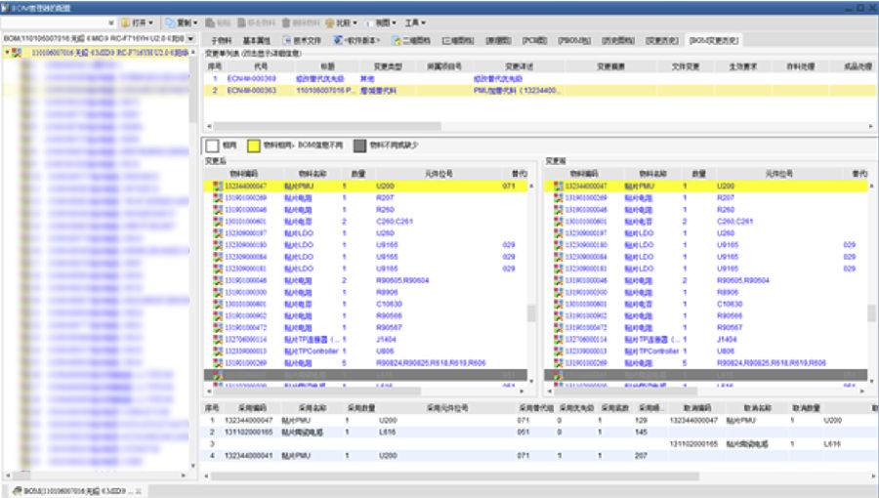Click part icon for 132344000047 in left table
Image resolution: width=879 pixels, height=498 pixels.
tap(216, 186)
